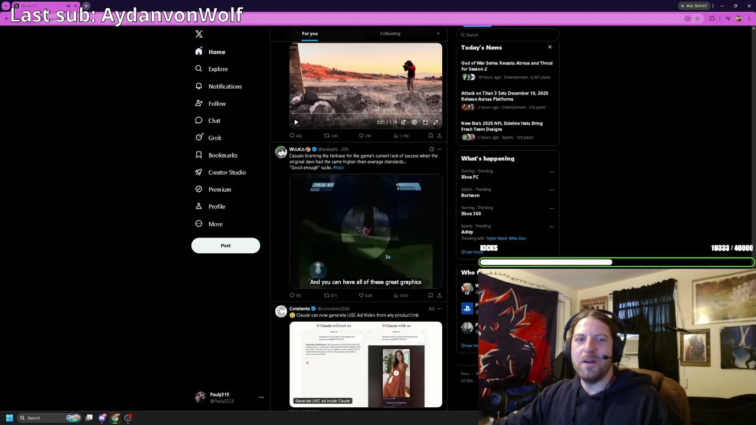Image resolution: width=756 pixels, height=425 pixels.
Task: Switch to the Following tab
Action: 390,34
